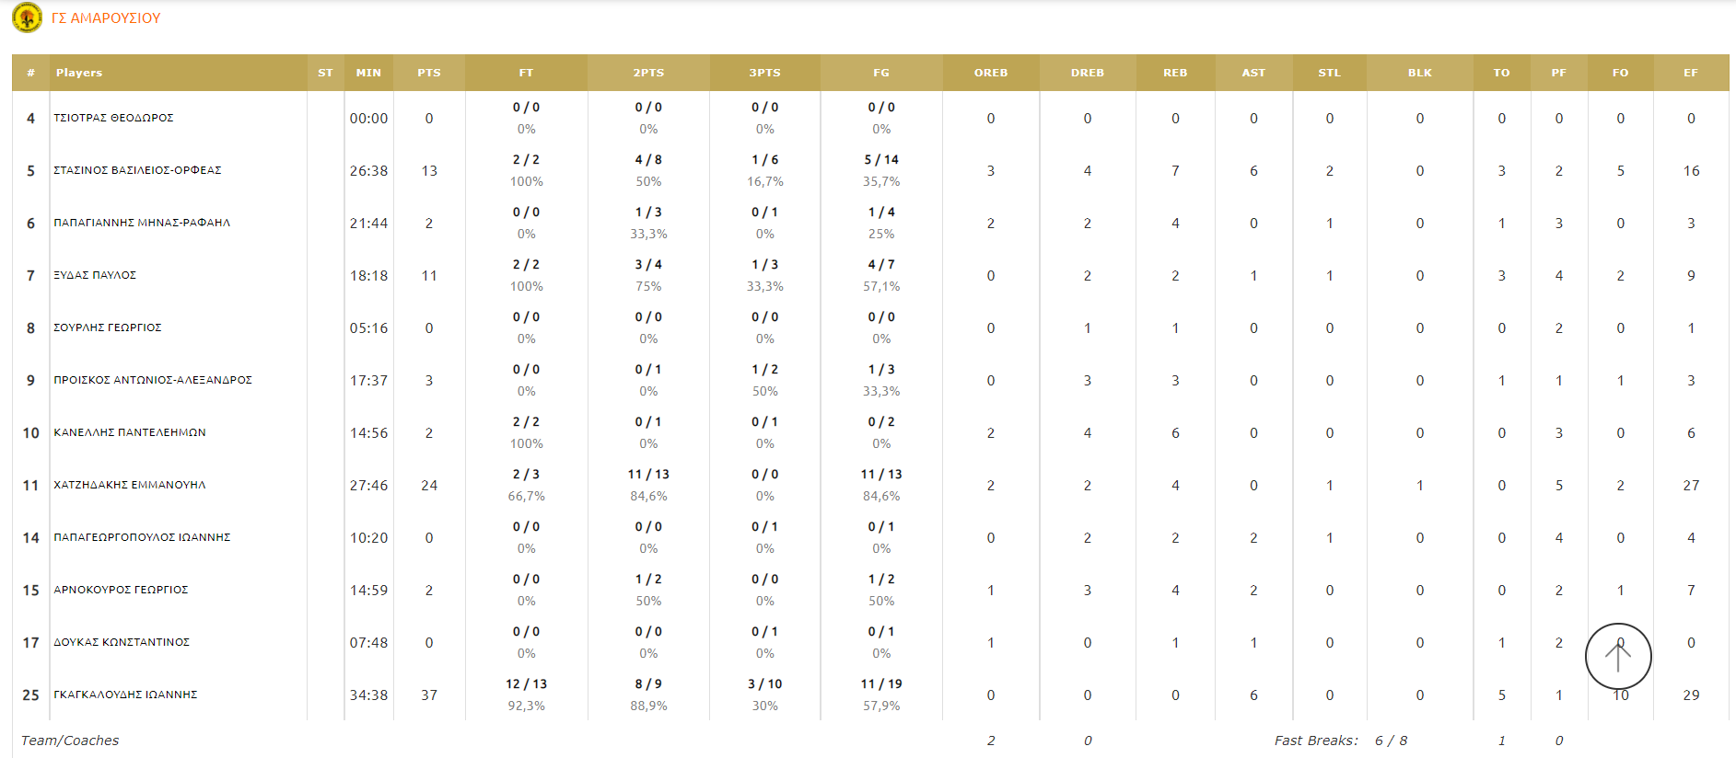Sort by the STL column header

tap(1330, 73)
